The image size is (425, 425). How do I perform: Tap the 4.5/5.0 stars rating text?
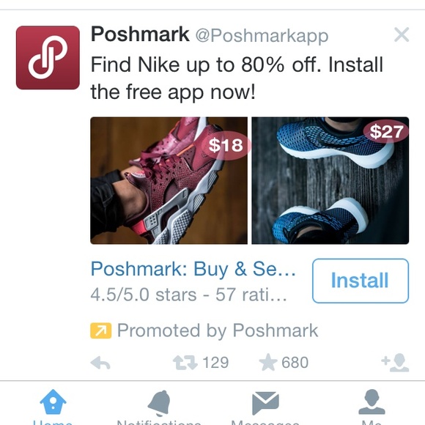(x=188, y=295)
